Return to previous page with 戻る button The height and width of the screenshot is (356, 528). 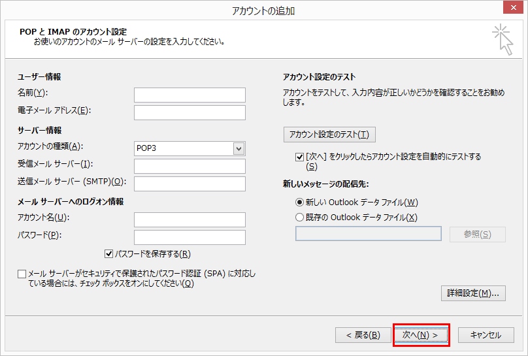pos(363,335)
